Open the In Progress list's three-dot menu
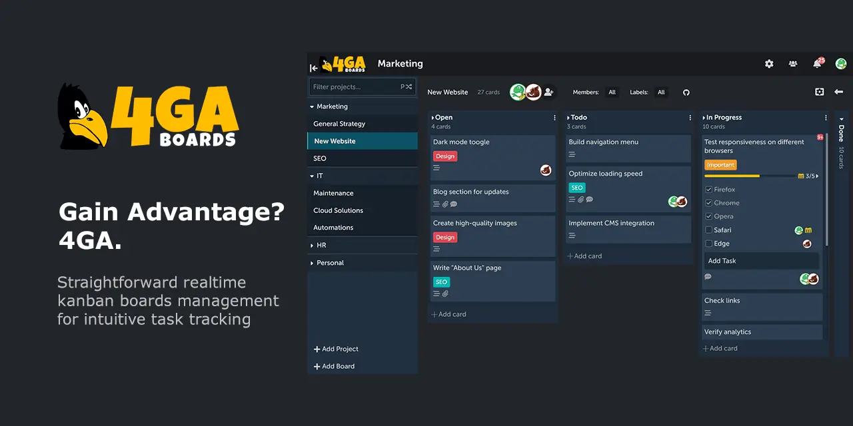The height and width of the screenshot is (426, 853). [826, 118]
